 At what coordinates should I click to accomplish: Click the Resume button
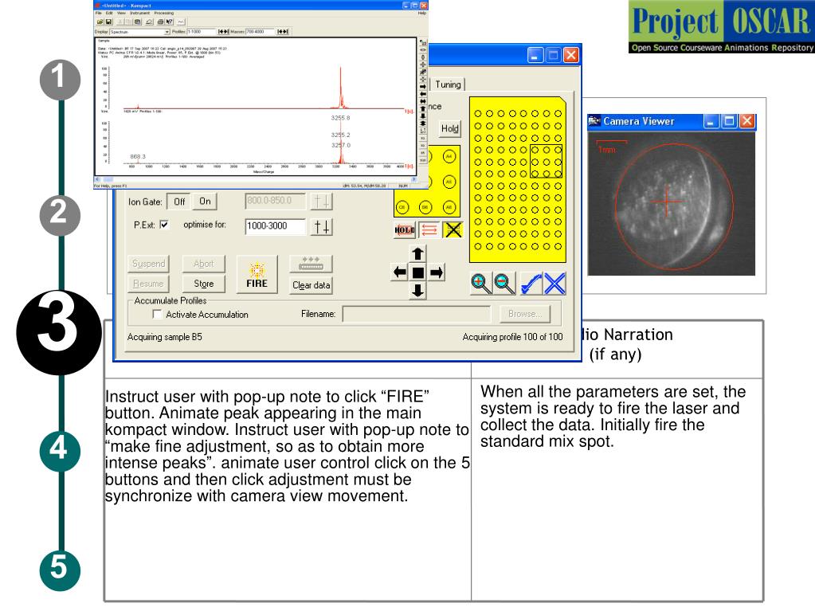pos(149,284)
